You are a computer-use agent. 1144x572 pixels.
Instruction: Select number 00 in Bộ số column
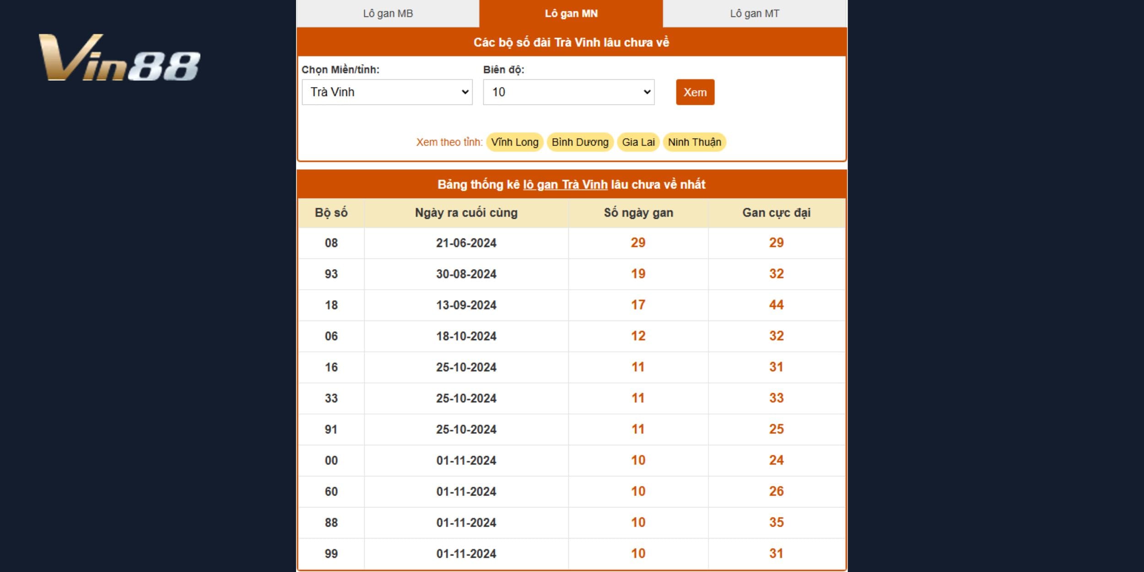331,461
